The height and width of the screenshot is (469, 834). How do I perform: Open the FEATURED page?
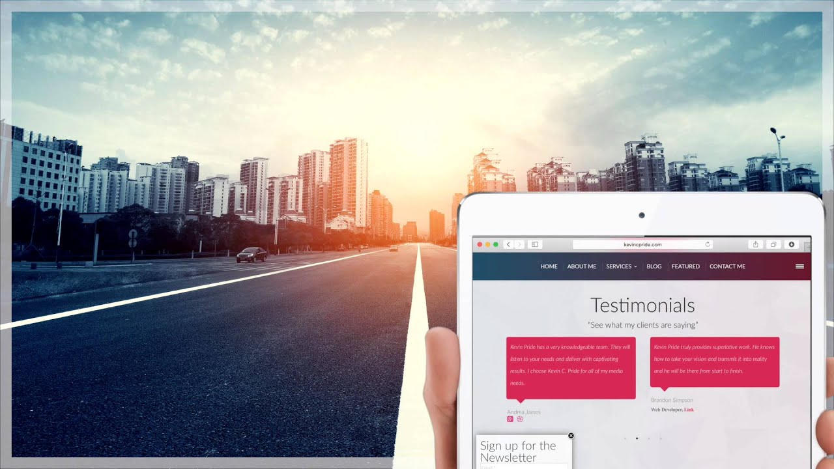pyautogui.click(x=685, y=266)
